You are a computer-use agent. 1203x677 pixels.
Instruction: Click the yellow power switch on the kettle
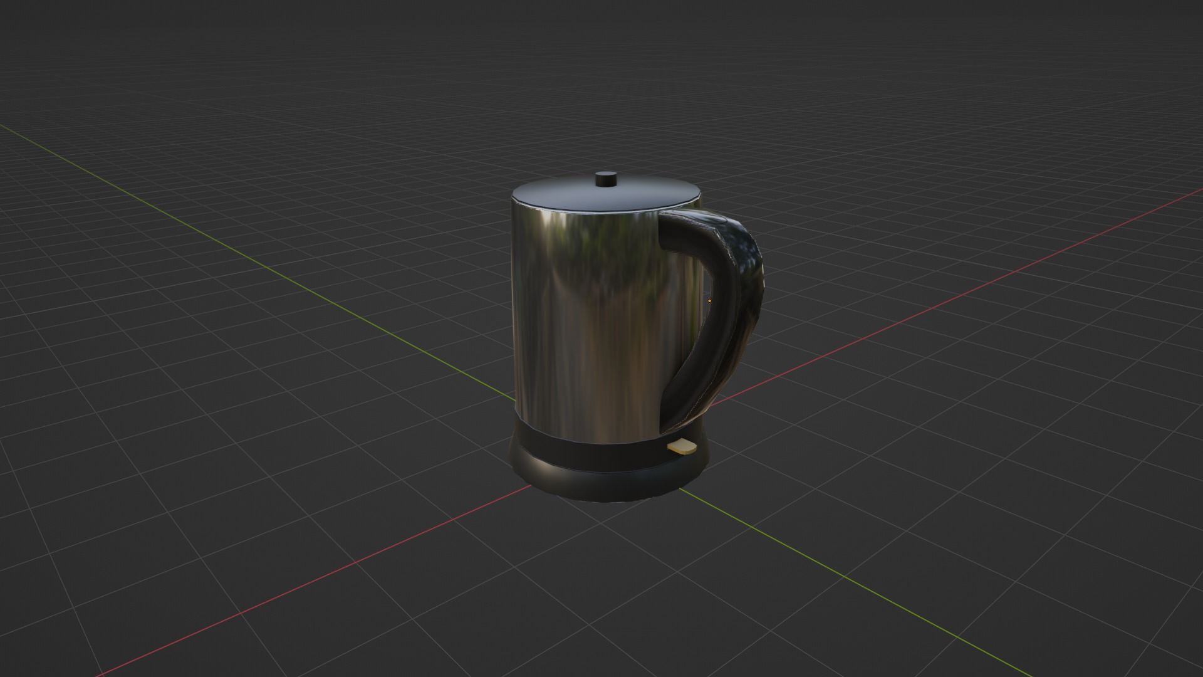pos(682,446)
